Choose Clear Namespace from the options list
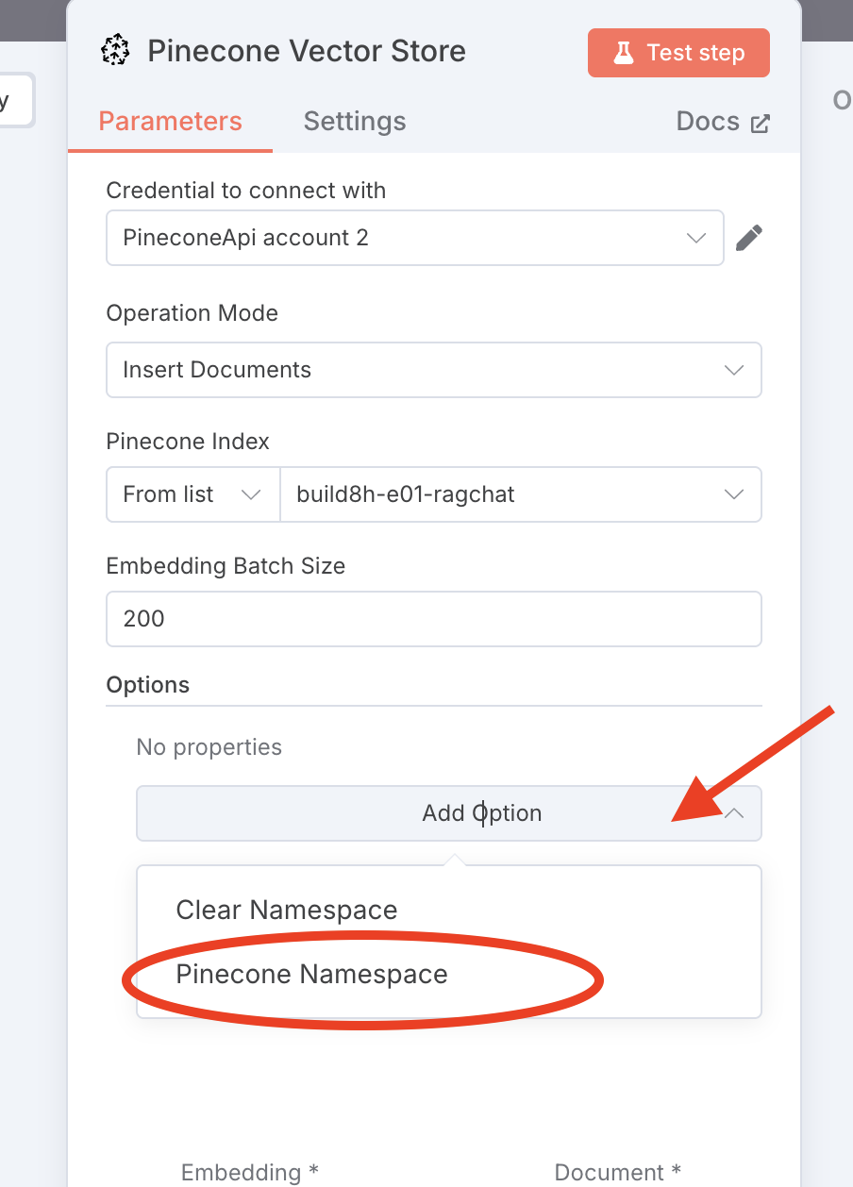The image size is (853, 1187). click(287, 911)
